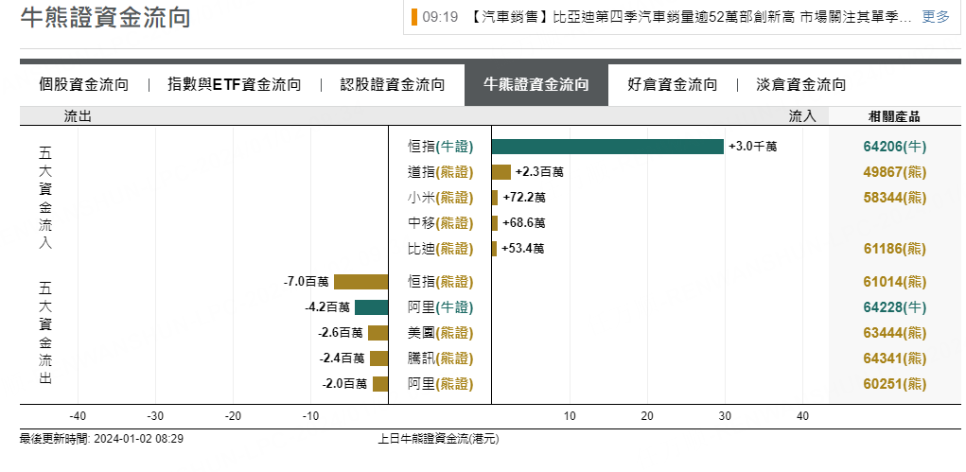The height and width of the screenshot is (472, 966).
Task: Open related product 64206(牛)
Action: pos(894,147)
